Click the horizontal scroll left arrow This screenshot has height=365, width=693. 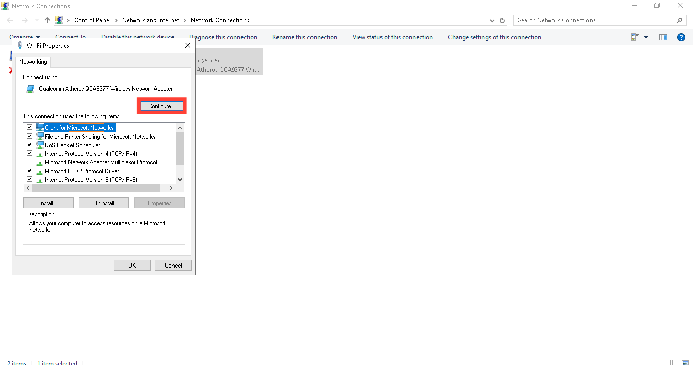pyautogui.click(x=28, y=188)
